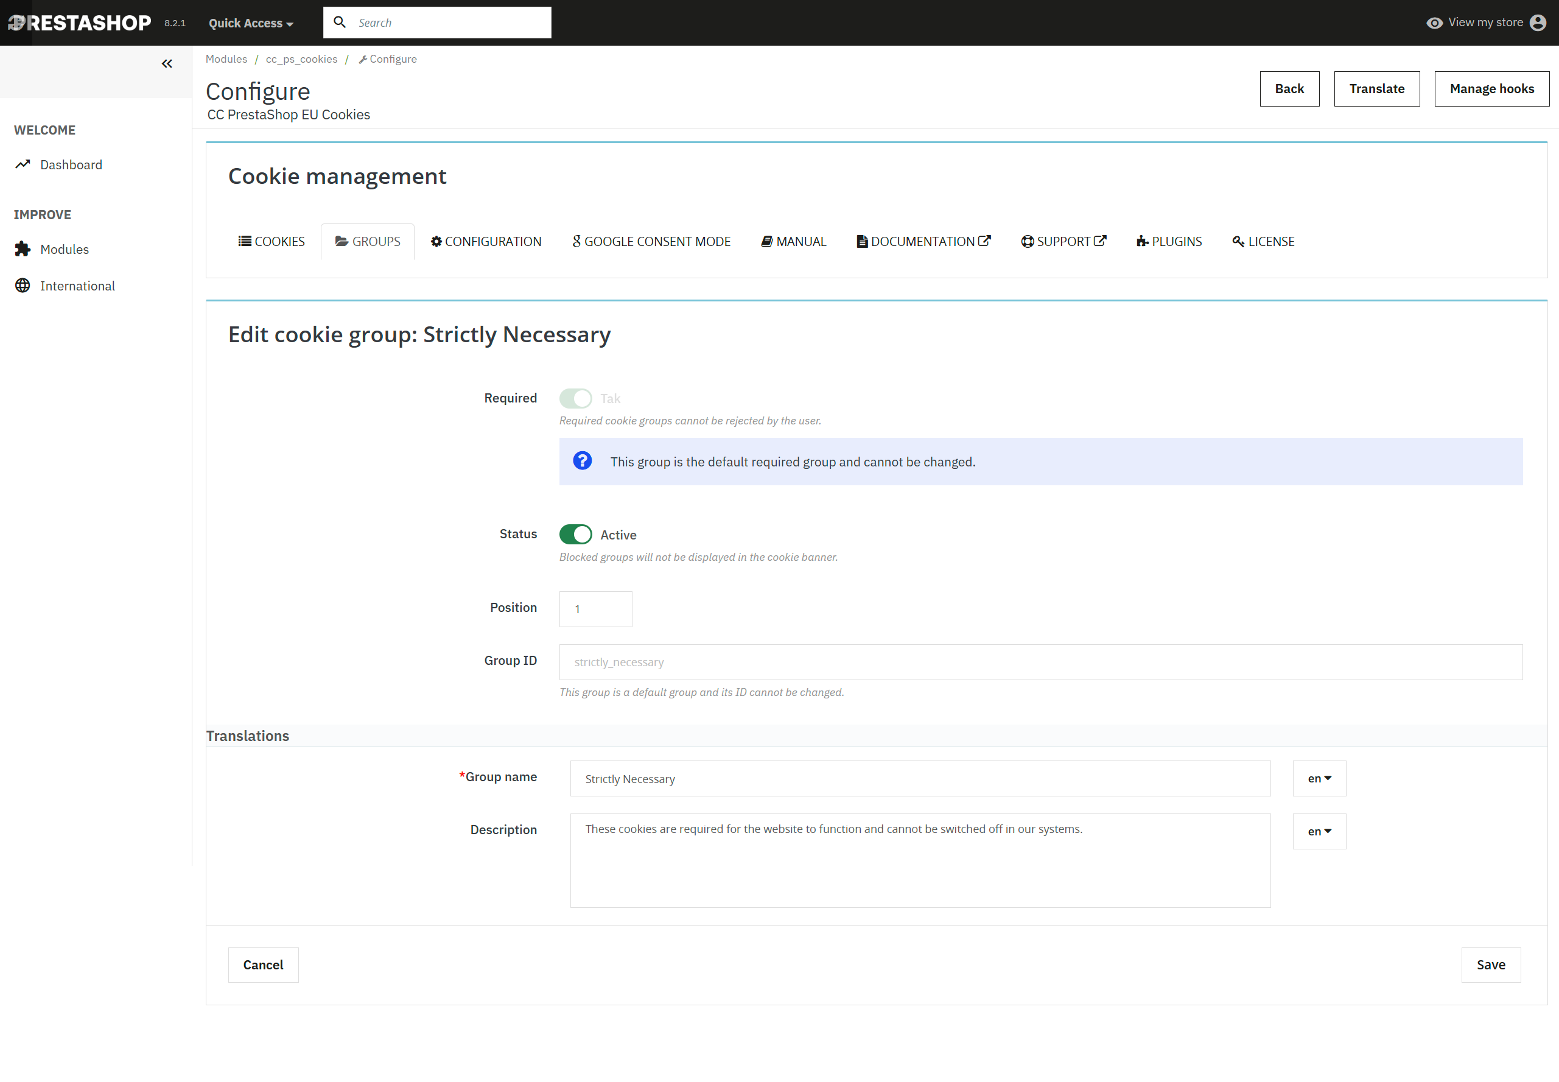Viewport: 1559px width, 1082px height.
Task: Expand the Quick Access menu
Action: (x=250, y=23)
